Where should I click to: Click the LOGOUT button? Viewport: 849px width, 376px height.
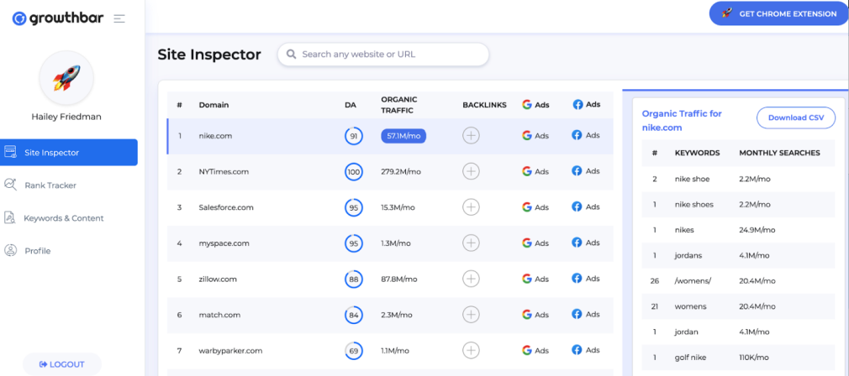tap(61, 364)
